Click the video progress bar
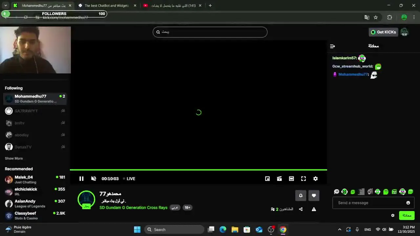 point(199,170)
